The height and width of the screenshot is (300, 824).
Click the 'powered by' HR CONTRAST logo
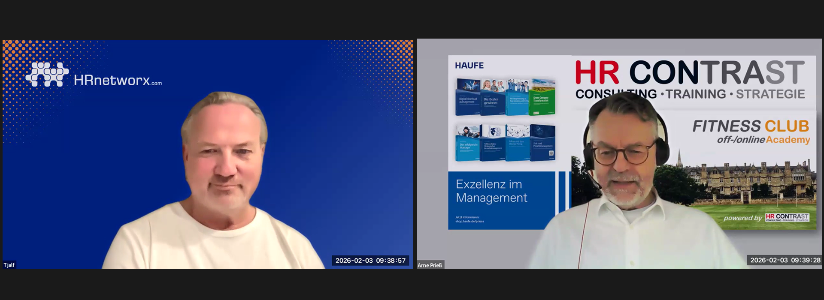click(787, 217)
